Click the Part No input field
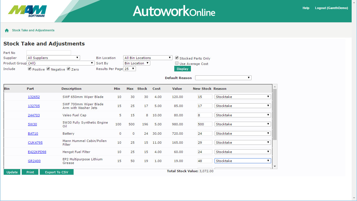Image resolution: width=357 pixels, height=201 pixels. click(49, 53)
